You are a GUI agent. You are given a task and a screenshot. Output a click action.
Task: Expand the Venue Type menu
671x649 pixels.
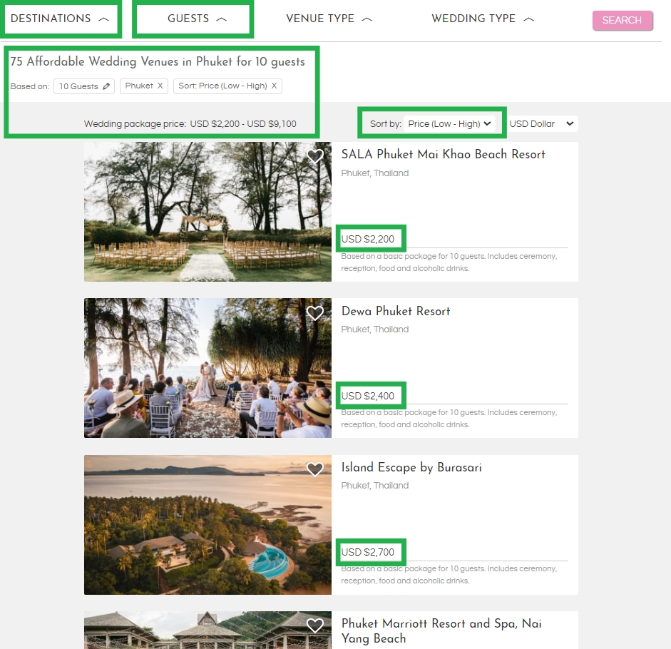point(329,19)
